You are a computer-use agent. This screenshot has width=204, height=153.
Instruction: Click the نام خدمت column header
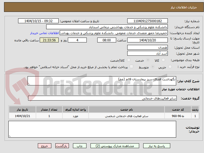[127, 109]
